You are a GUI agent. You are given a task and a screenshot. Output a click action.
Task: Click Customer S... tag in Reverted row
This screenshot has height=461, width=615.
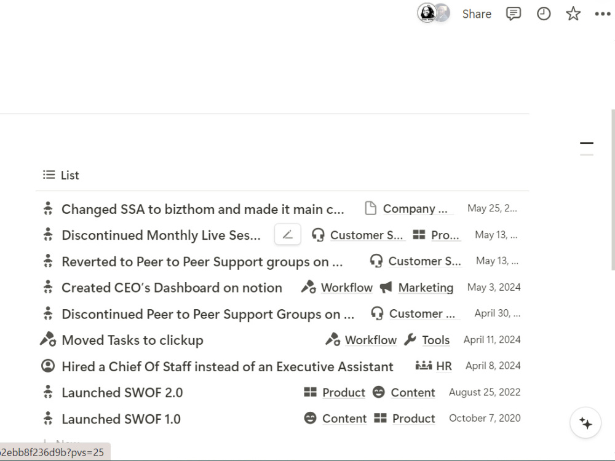(x=425, y=261)
